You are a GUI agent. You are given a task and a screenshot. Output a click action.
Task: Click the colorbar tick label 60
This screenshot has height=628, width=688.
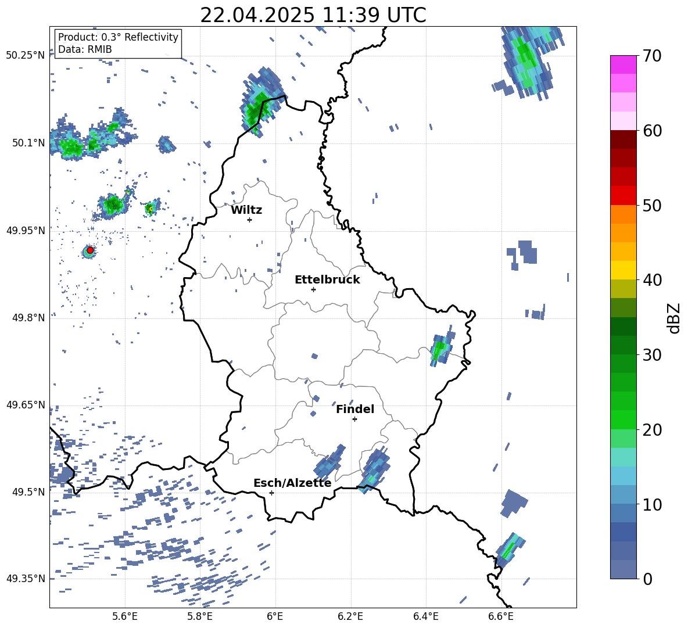pyautogui.click(x=652, y=131)
